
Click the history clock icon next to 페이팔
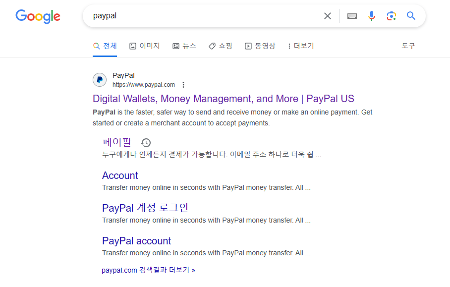coord(146,143)
